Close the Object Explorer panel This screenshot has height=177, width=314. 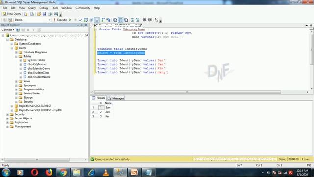coord(86,25)
